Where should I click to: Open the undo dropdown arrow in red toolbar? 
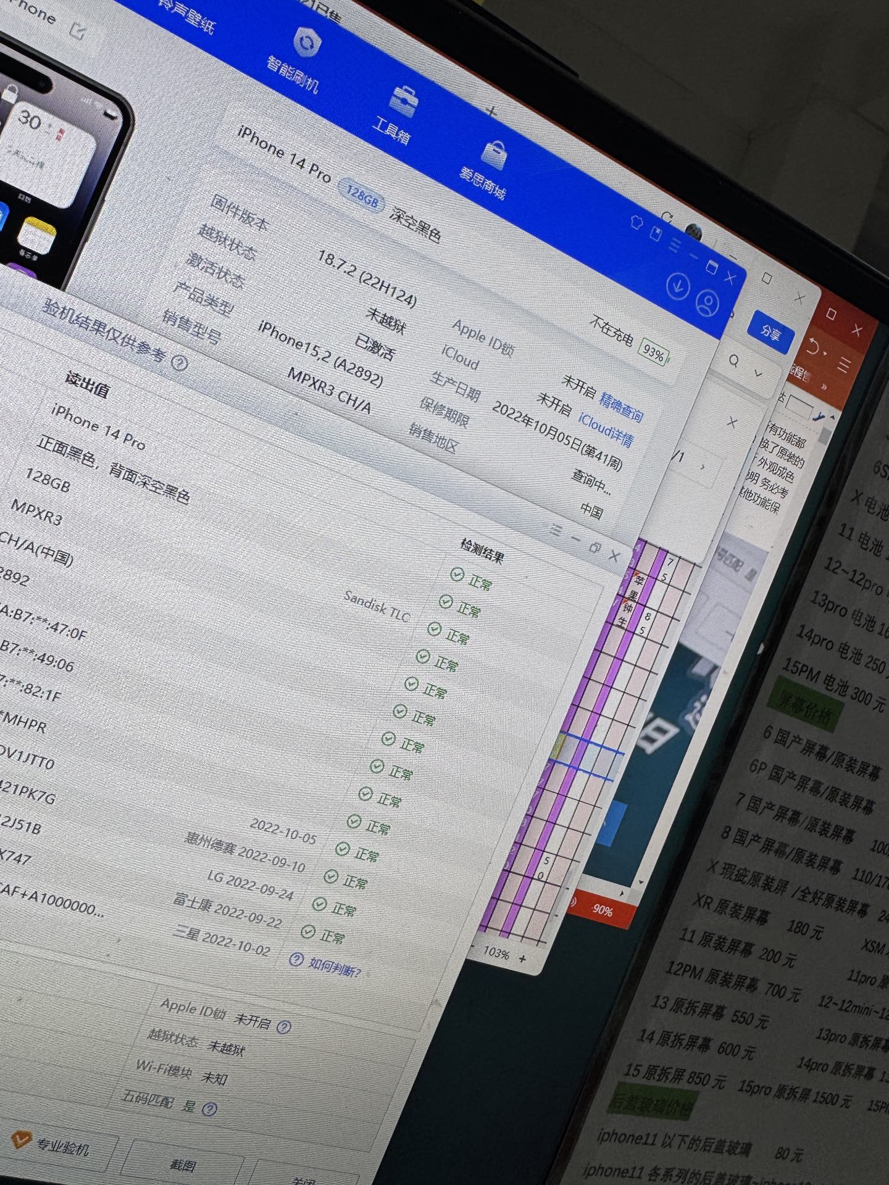pos(825,353)
